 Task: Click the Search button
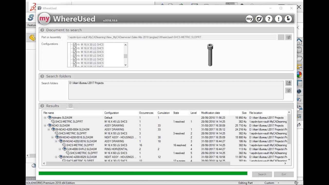tap(262, 174)
